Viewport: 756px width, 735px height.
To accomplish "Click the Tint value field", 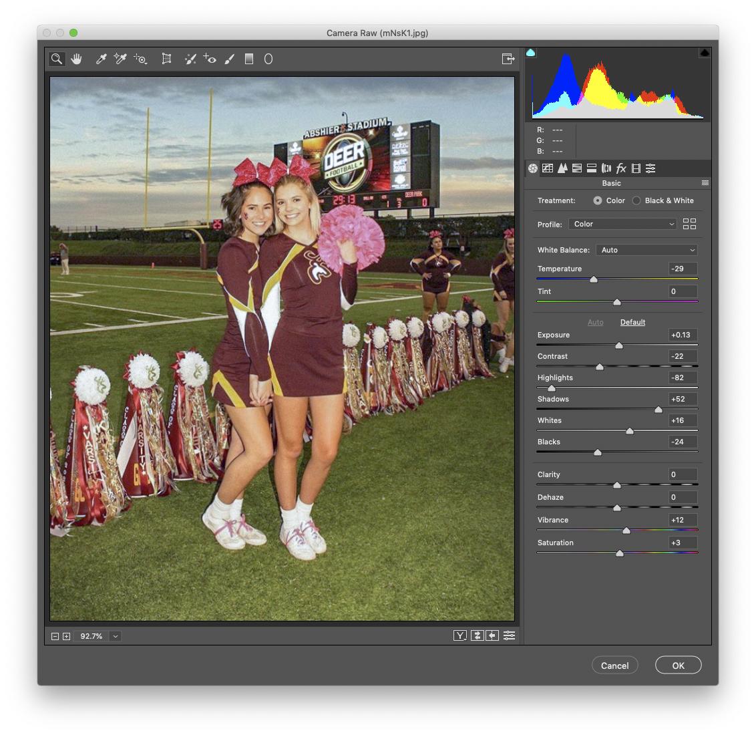I will 683,291.
